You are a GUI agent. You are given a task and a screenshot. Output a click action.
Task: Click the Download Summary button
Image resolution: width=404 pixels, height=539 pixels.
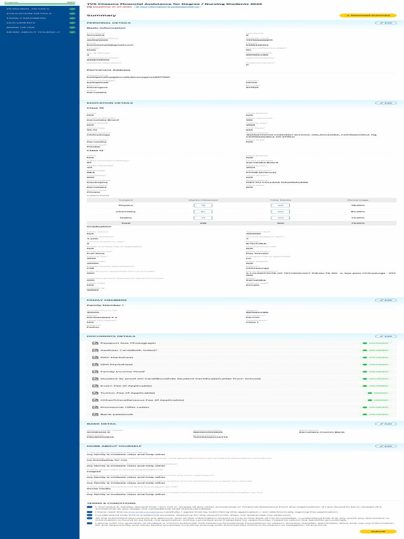coord(368,15)
